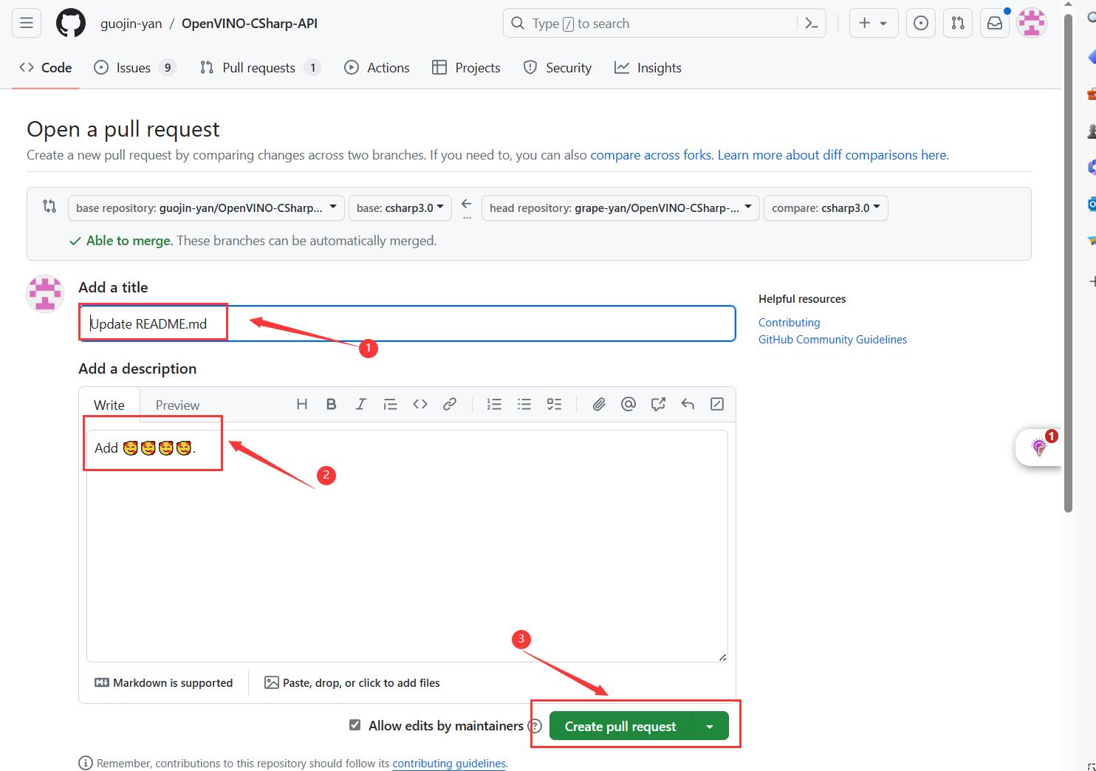Image resolution: width=1096 pixels, height=771 pixels.
Task: Insert a quote block
Action: 390,404
